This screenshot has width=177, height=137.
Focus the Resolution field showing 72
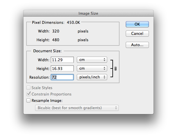coord(62,77)
